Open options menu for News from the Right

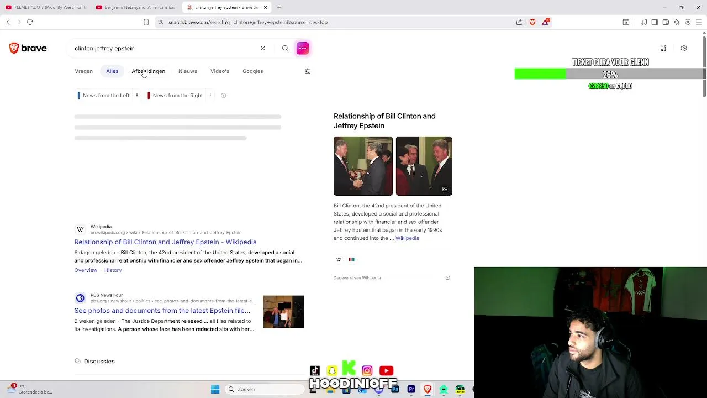pyautogui.click(x=210, y=96)
